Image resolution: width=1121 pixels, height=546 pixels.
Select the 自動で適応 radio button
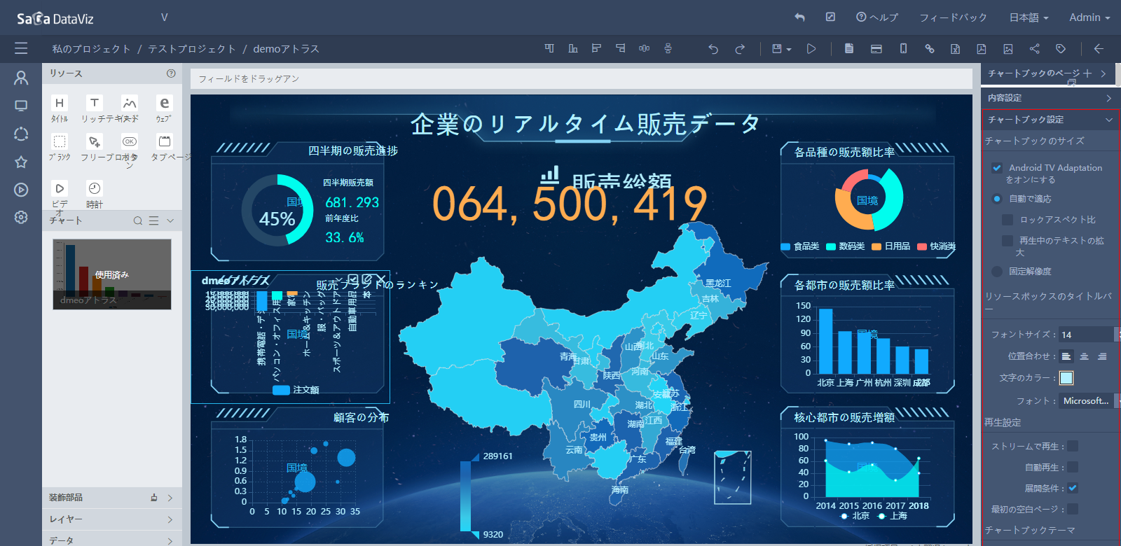coord(997,199)
